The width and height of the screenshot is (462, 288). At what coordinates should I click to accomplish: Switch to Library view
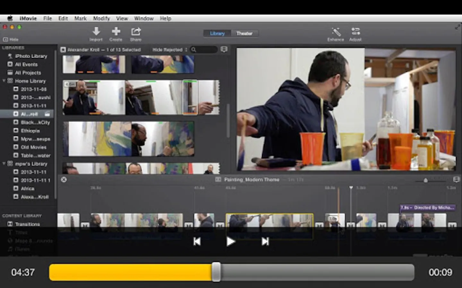pos(217,33)
